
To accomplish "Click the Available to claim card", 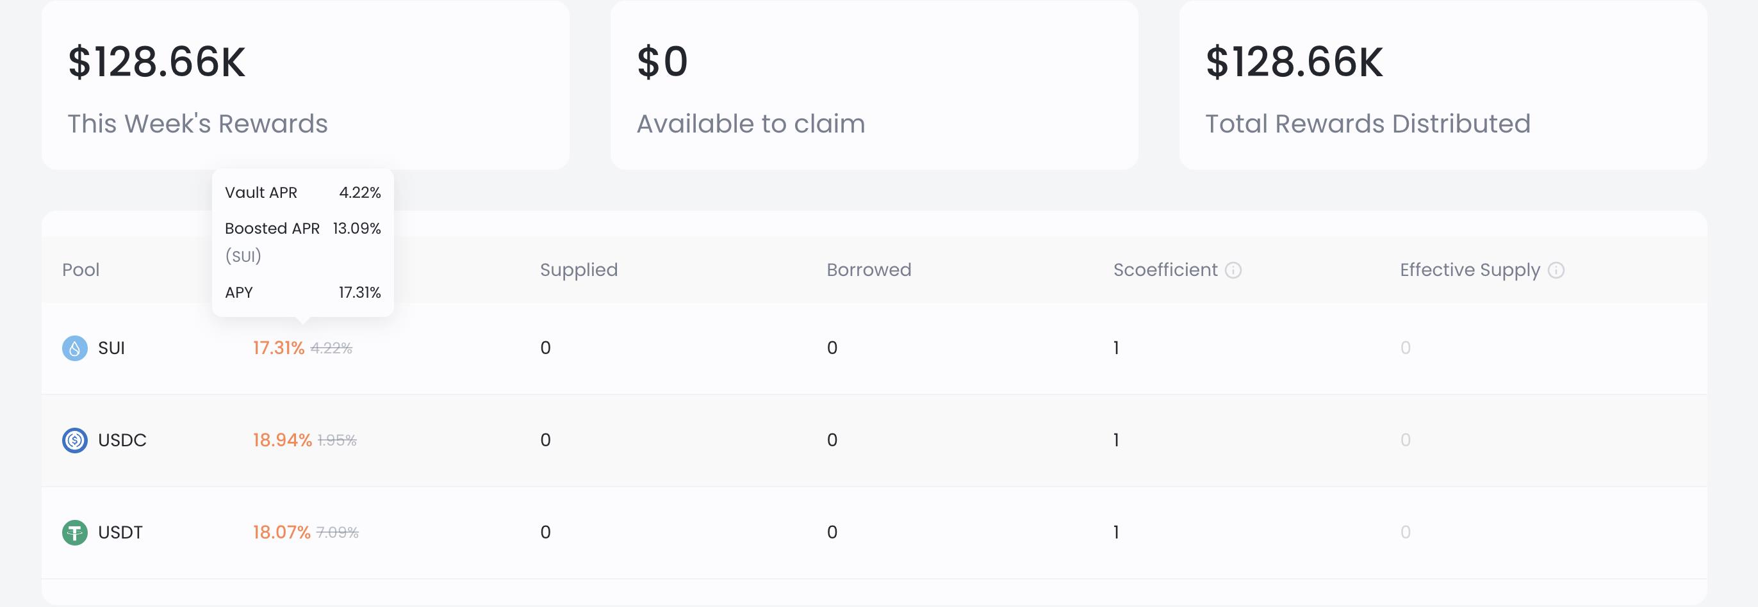I will pyautogui.click(x=875, y=85).
